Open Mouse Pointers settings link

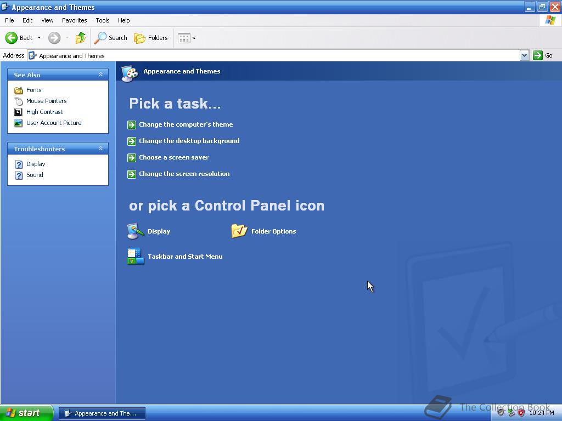click(x=46, y=101)
